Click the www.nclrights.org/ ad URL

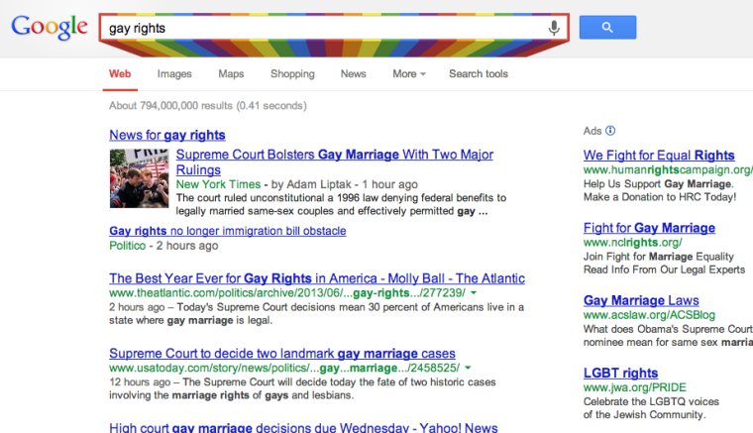coord(632,243)
